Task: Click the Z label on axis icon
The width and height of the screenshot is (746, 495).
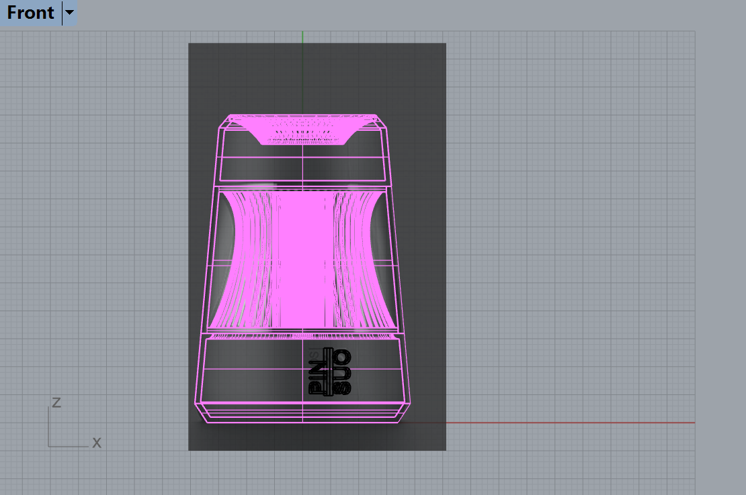Action: [x=56, y=402]
